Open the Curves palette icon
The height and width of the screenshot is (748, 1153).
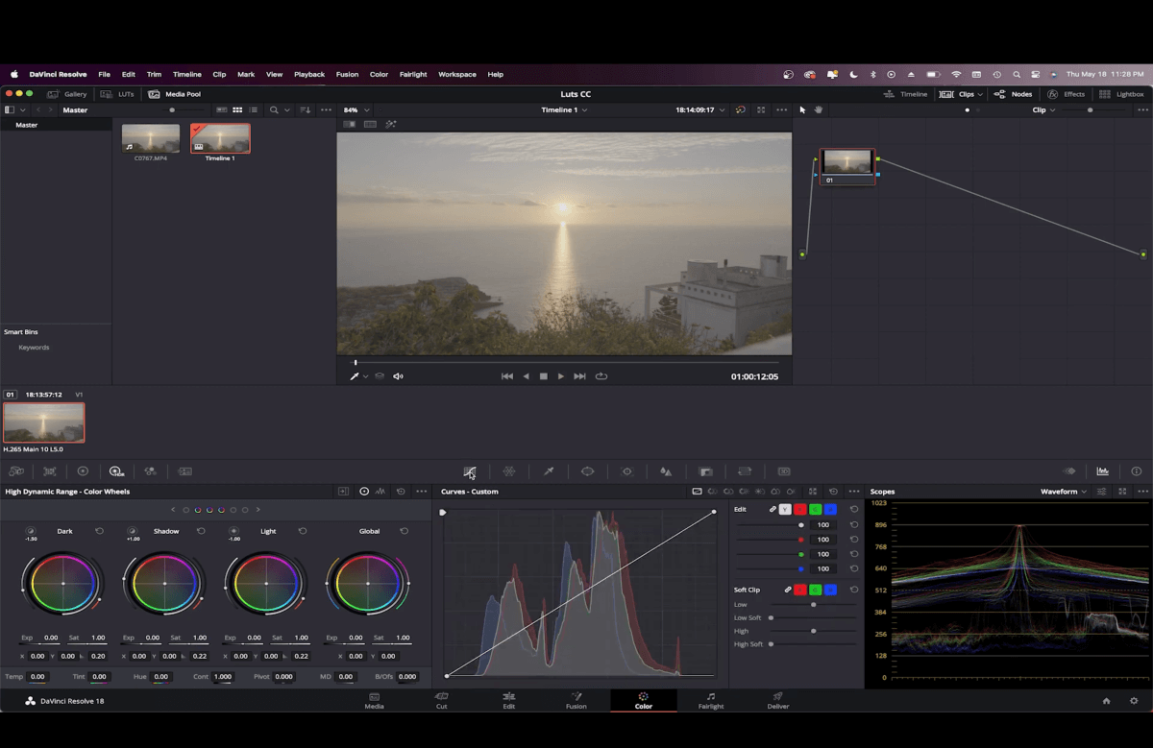coord(469,471)
